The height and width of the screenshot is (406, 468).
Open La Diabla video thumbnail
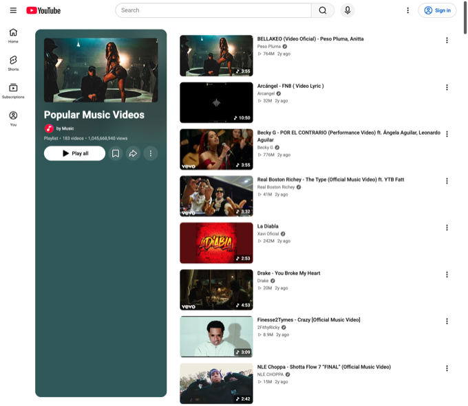click(216, 243)
